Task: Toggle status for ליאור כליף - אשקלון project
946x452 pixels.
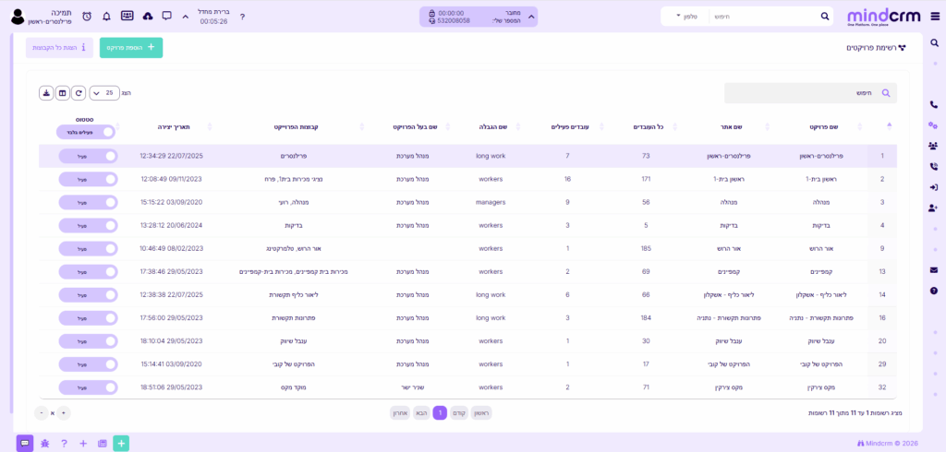Action: (88, 294)
